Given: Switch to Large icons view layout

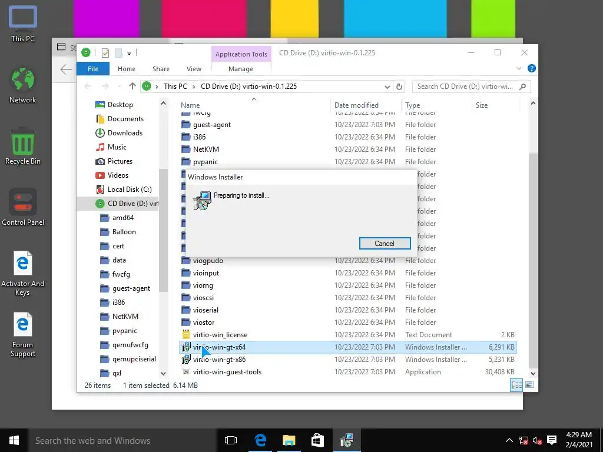Looking at the screenshot, I should pos(529,385).
